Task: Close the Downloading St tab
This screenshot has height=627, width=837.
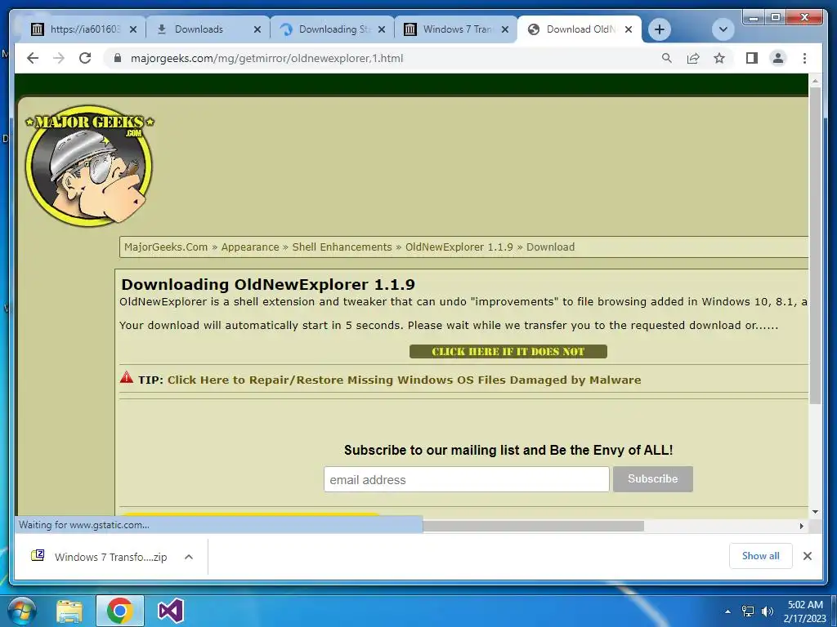Action: 382,29
